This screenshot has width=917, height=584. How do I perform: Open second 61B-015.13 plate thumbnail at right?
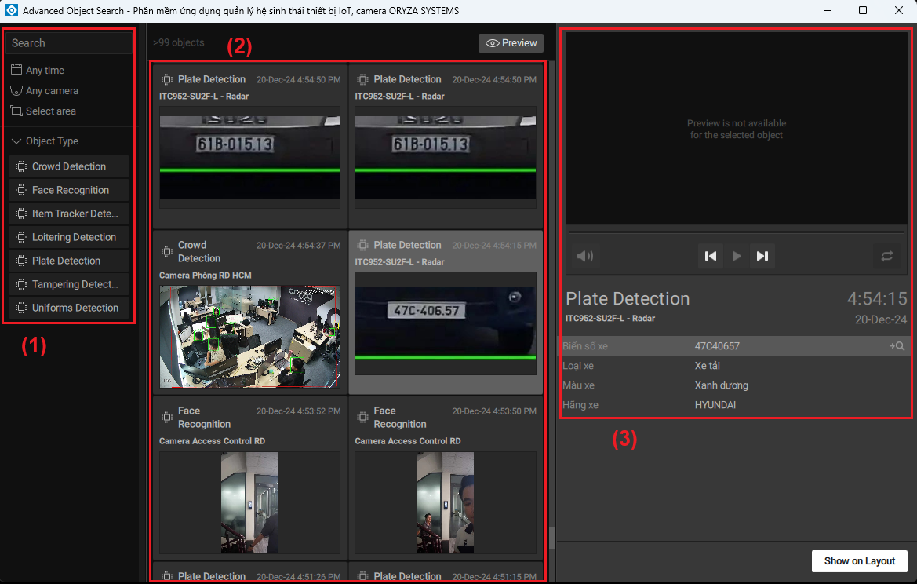click(446, 158)
